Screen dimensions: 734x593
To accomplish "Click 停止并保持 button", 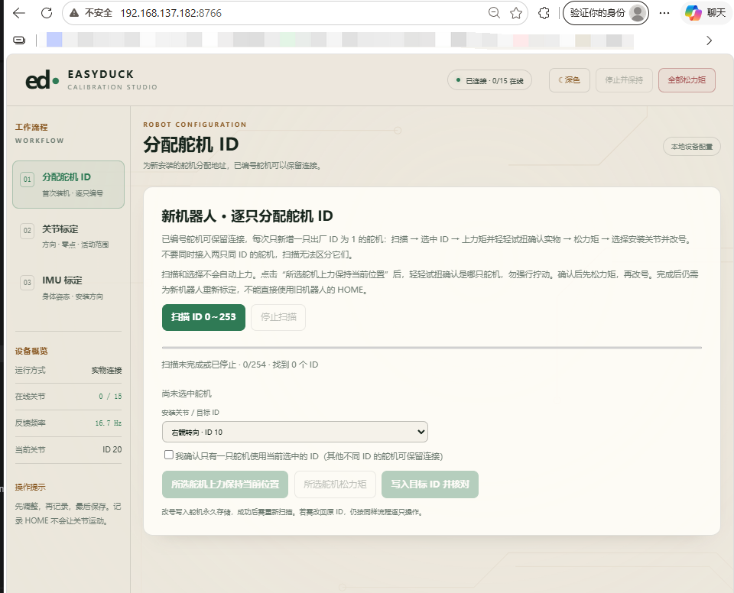I will point(624,80).
